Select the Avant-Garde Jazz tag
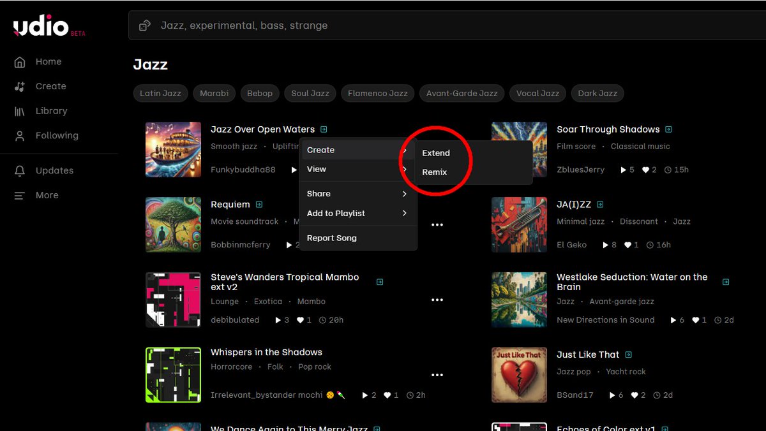This screenshot has width=766, height=431. point(462,93)
